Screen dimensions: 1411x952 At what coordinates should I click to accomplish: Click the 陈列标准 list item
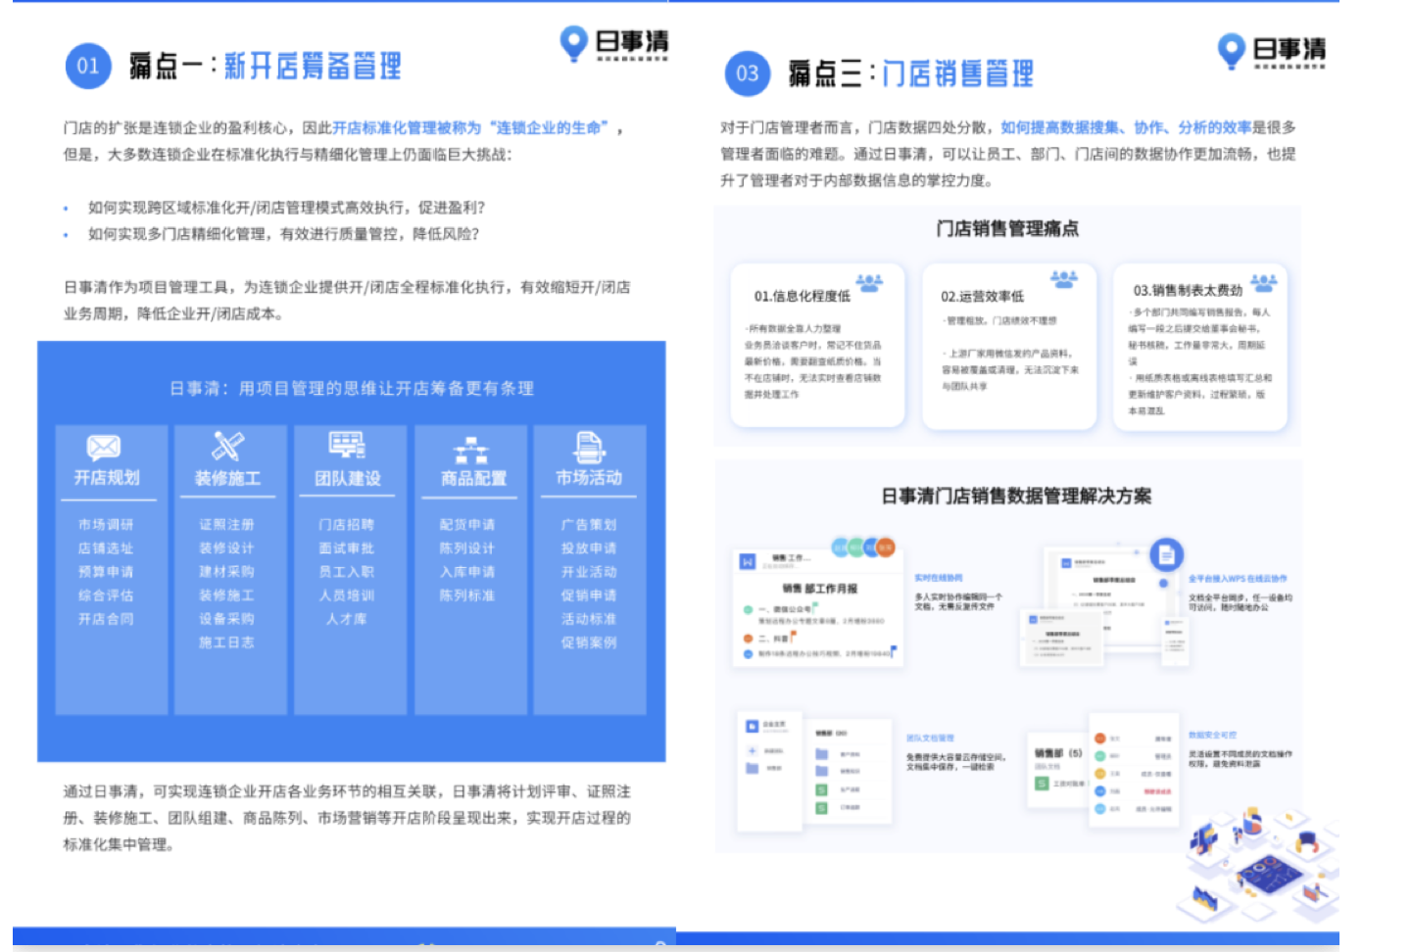pos(467,595)
